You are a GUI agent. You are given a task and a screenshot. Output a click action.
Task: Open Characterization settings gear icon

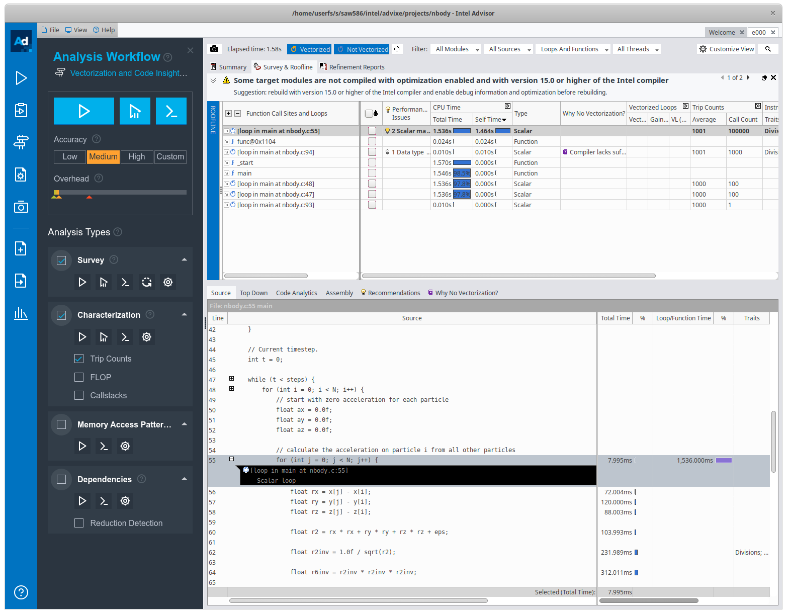[x=146, y=337]
